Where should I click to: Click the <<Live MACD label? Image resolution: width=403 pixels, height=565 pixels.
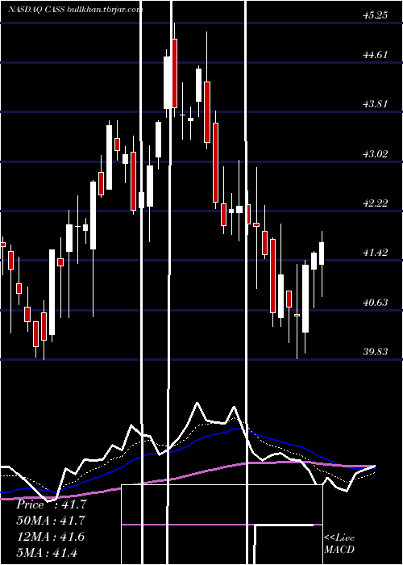coord(339,543)
